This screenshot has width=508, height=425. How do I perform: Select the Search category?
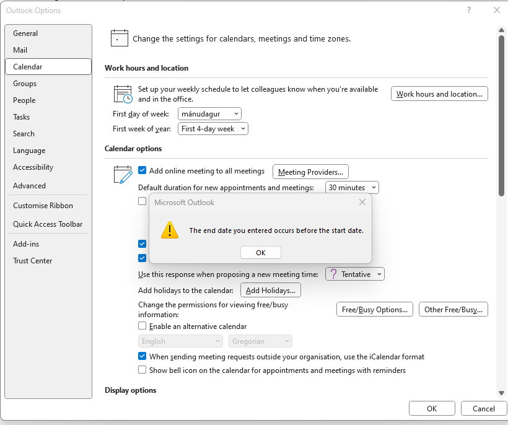(48, 133)
